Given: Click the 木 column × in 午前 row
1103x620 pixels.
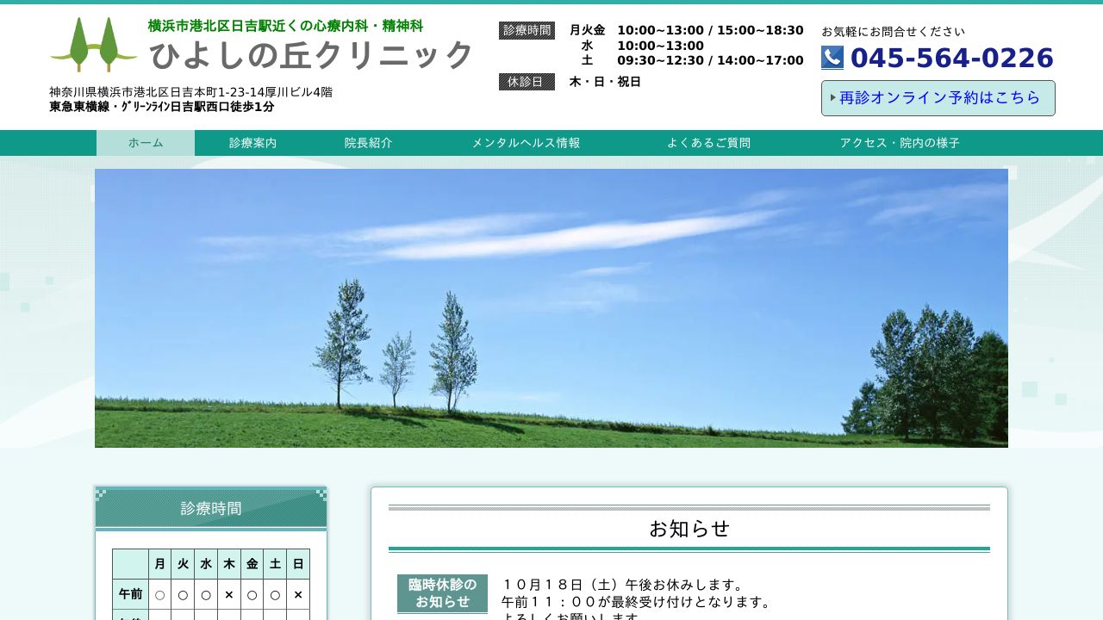Looking at the screenshot, I should point(229,594).
